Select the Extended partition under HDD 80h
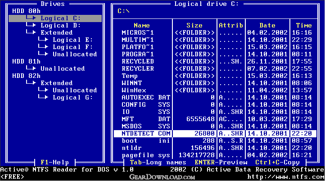Screen dimensions: 325x181 (x=57, y=32)
